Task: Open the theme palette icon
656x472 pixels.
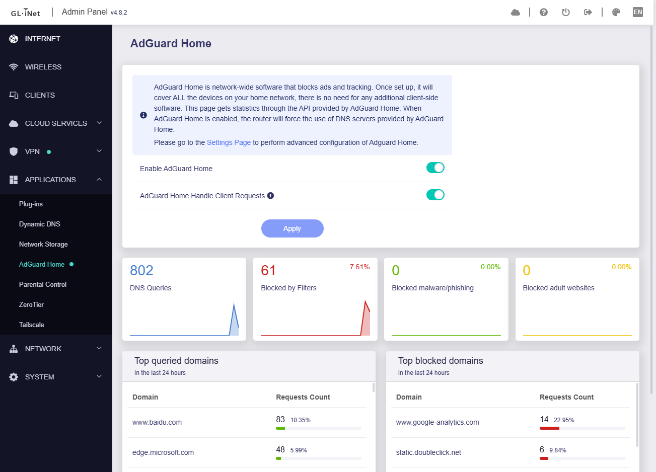Action: pyautogui.click(x=616, y=12)
